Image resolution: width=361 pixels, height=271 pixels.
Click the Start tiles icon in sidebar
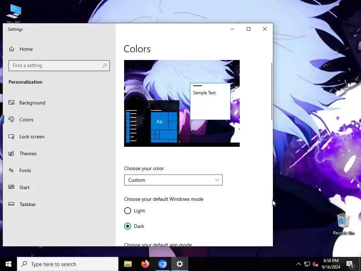tap(11, 187)
